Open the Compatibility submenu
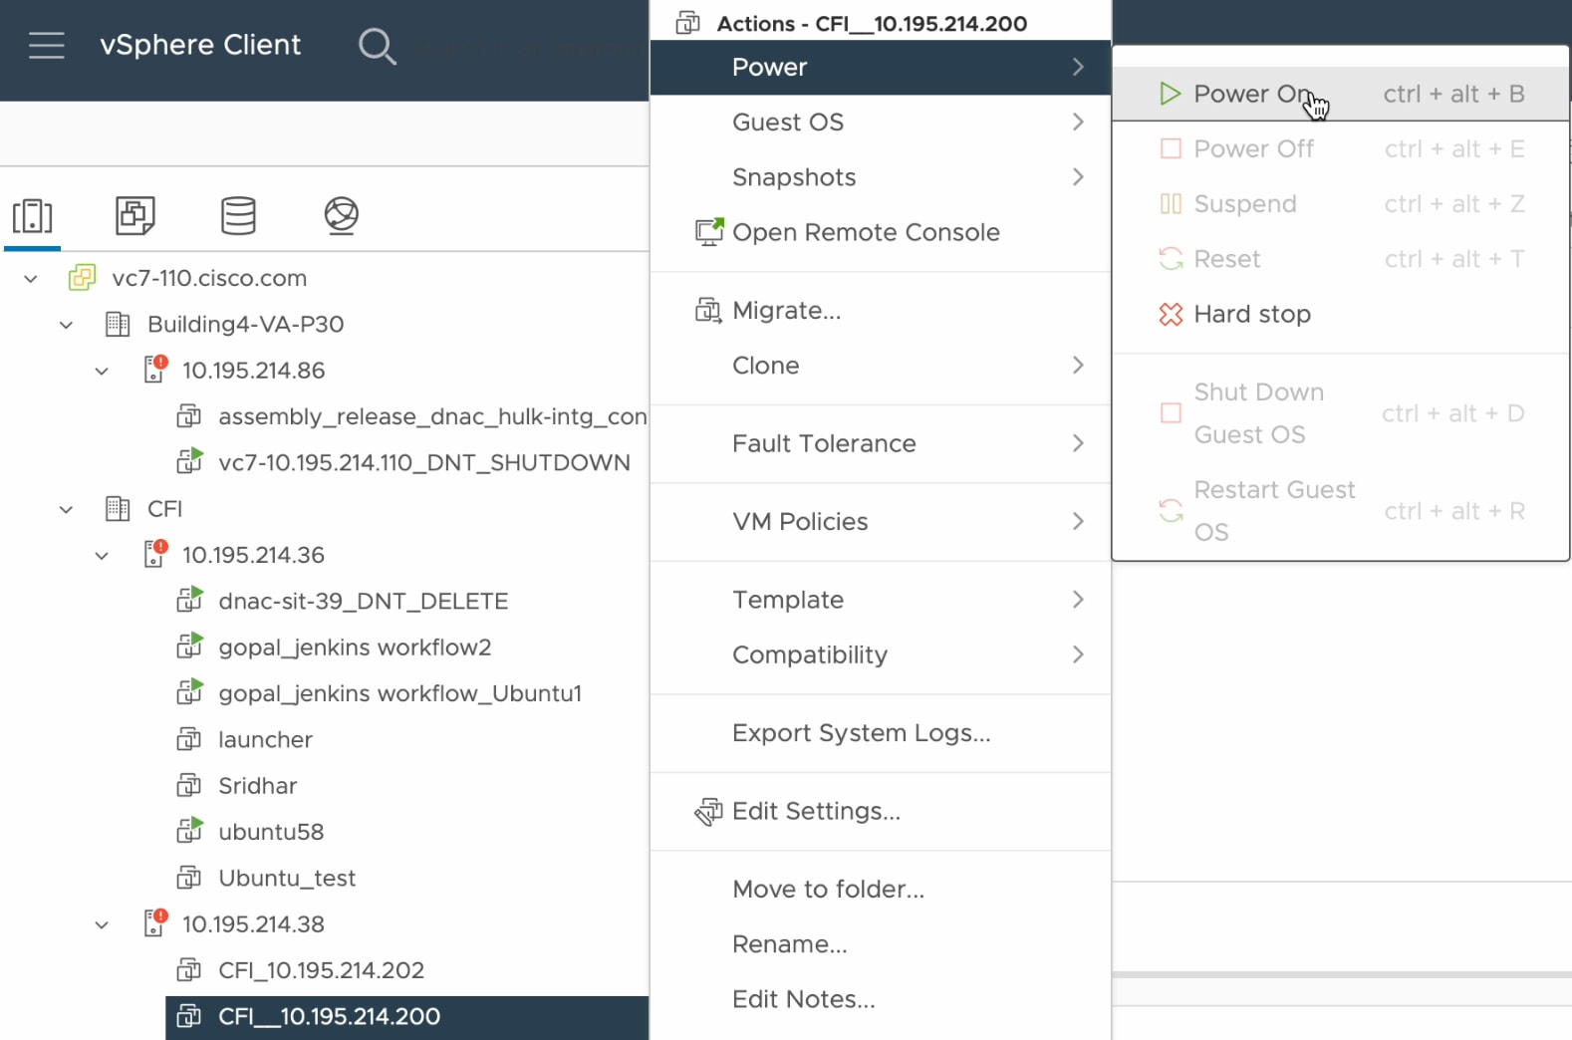 click(x=881, y=654)
